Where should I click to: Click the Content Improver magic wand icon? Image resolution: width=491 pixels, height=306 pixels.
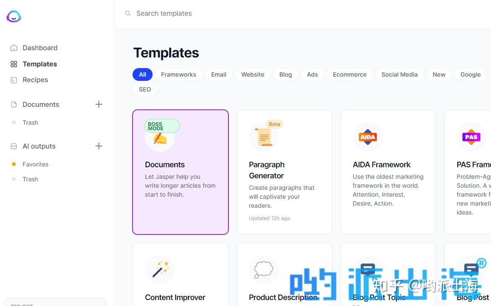(x=160, y=269)
